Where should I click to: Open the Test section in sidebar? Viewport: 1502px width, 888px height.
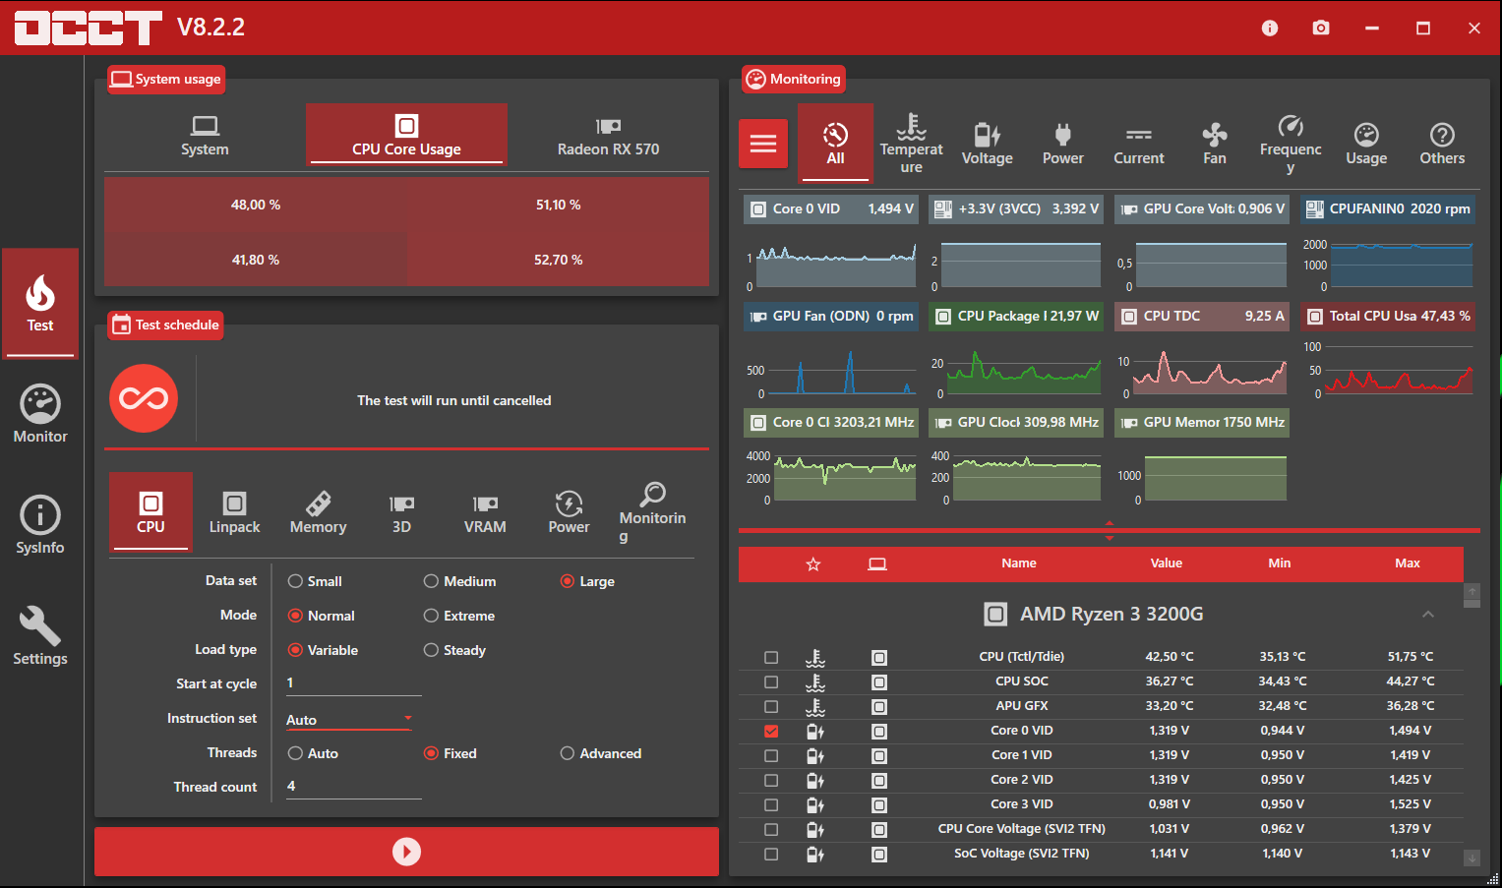pos(40,303)
